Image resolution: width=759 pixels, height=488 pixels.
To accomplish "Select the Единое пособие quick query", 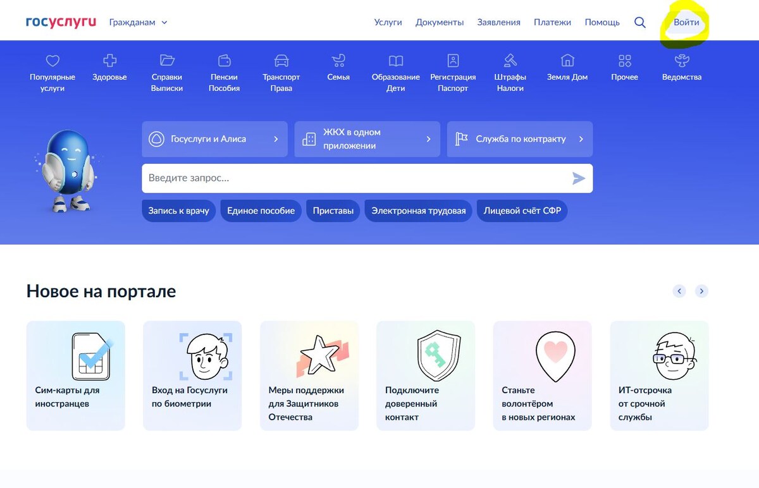I will click(x=261, y=210).
